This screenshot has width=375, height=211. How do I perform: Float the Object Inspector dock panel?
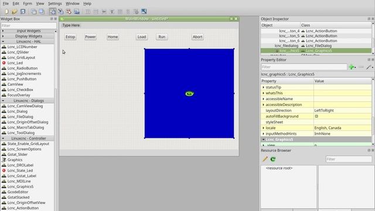click(369, 19)
